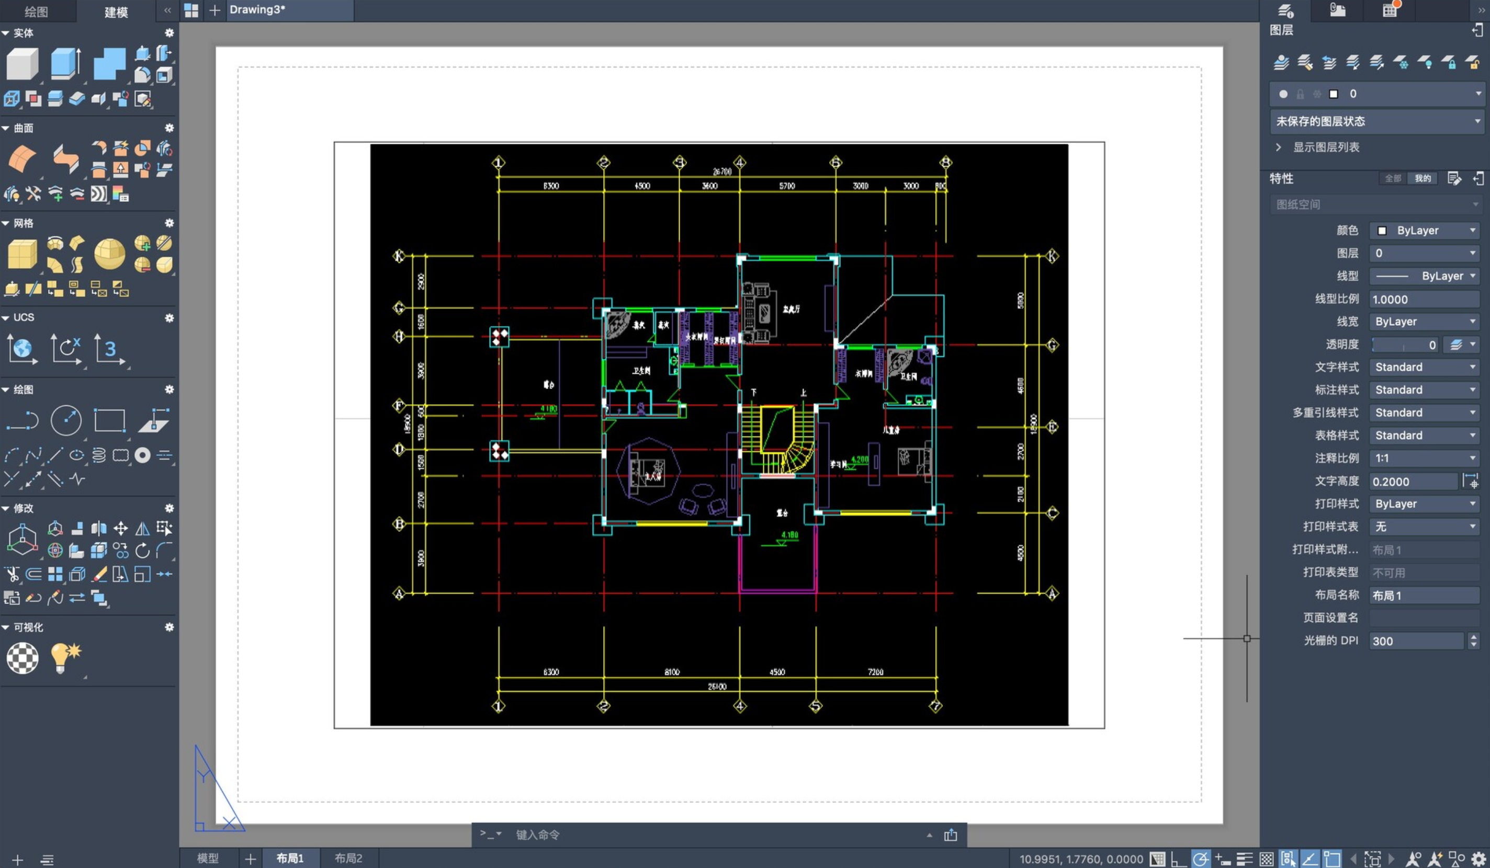Select the Extrude solid tool
Screen dimensions: 1490x868
(x=65, y=63)
